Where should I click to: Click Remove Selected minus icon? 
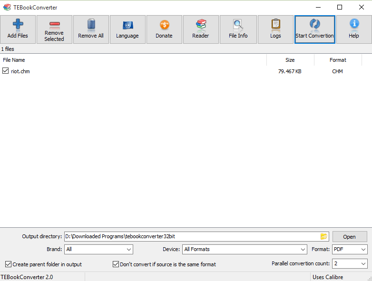coord(54,24)
